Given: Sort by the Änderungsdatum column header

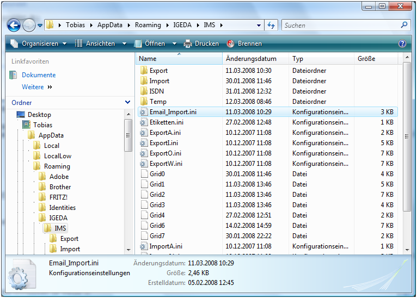Looking at the screenshot, I should pyautogui.click(x=255, y=59).
